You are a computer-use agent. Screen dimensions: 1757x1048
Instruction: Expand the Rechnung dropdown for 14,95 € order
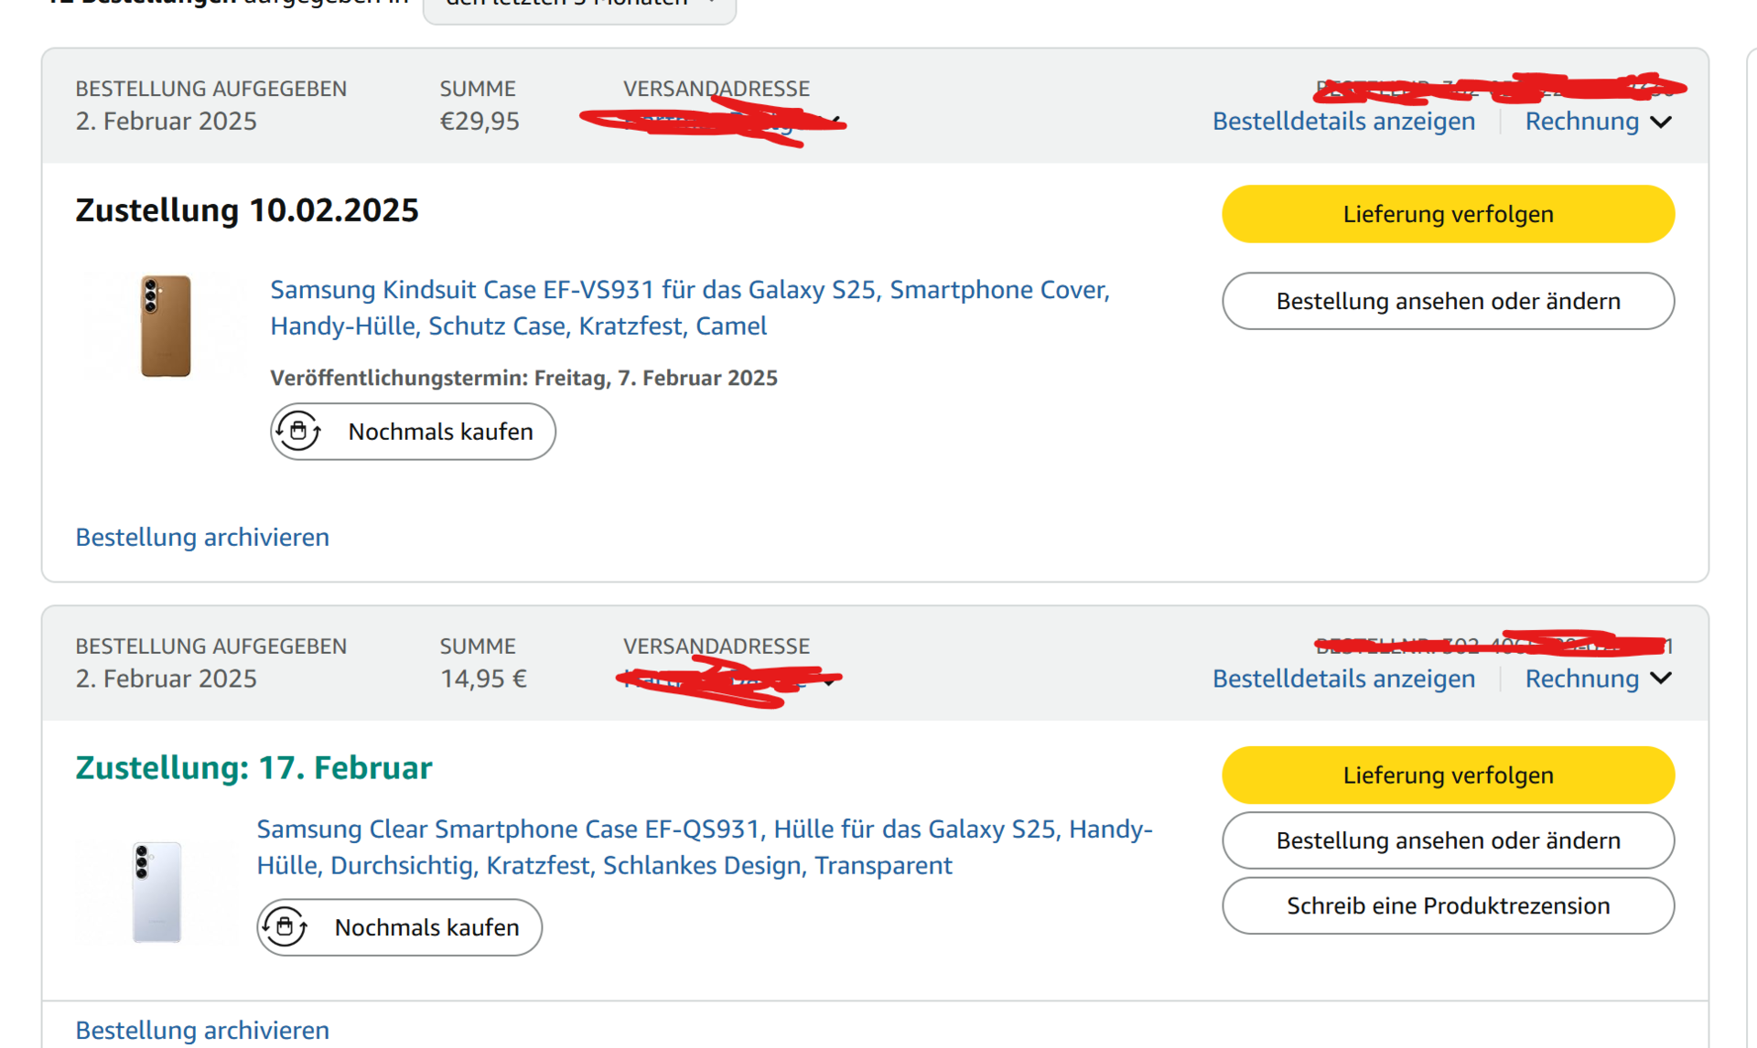[x=1598, y=679]
